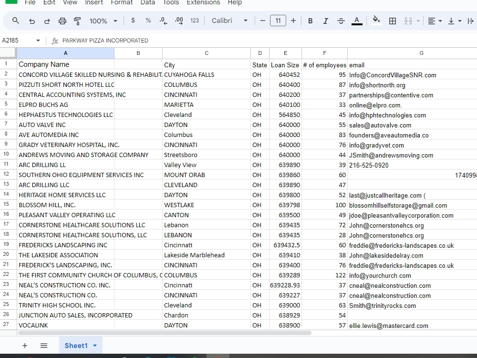Screen dimensions: 477x358
Task: Select the Company Name header cell
Action: pos(65,64)
